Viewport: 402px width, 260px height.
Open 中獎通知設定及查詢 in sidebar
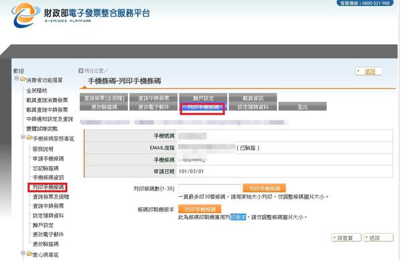pyautogui.click(x=50, y=119)
